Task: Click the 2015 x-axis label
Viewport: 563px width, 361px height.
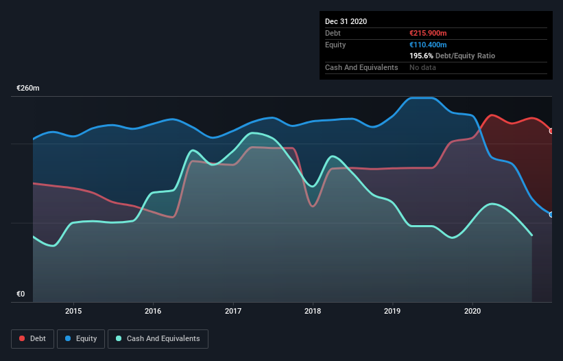Action: 73,311
